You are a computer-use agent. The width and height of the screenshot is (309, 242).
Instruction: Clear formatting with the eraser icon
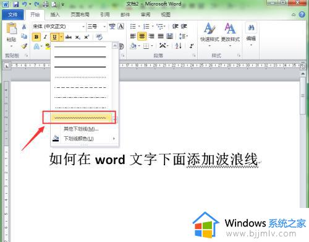[99, 37]
